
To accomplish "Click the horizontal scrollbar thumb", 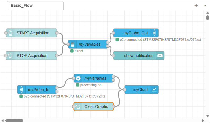I will point(14,120).
